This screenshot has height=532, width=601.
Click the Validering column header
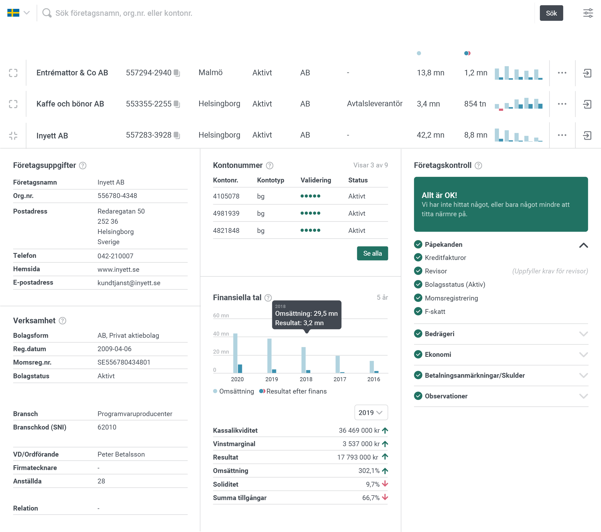coord(315,180)
